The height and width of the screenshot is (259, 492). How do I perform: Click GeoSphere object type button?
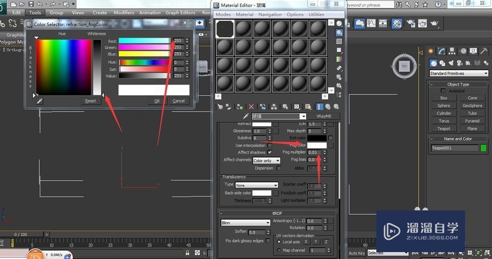[x=472, y=106]
